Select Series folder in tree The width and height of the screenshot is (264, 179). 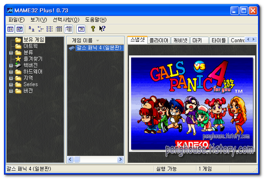[x=30, y=84]
